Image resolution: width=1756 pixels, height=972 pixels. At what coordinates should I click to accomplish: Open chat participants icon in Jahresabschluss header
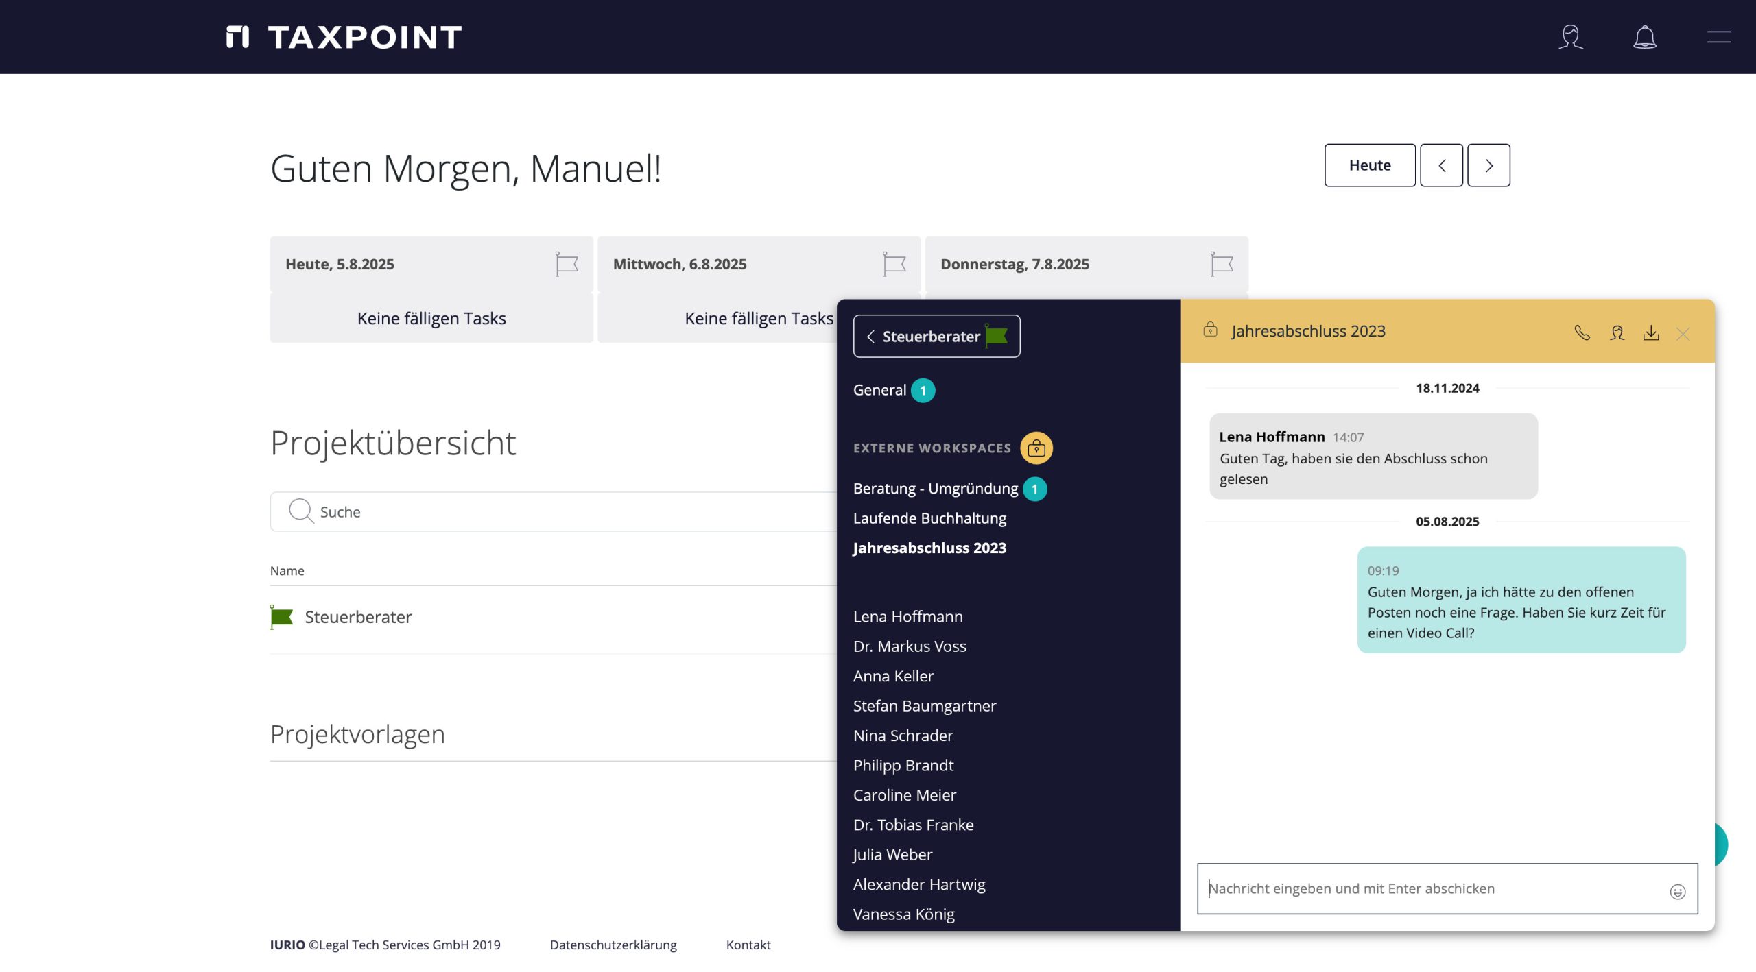tap(1617, 332)
